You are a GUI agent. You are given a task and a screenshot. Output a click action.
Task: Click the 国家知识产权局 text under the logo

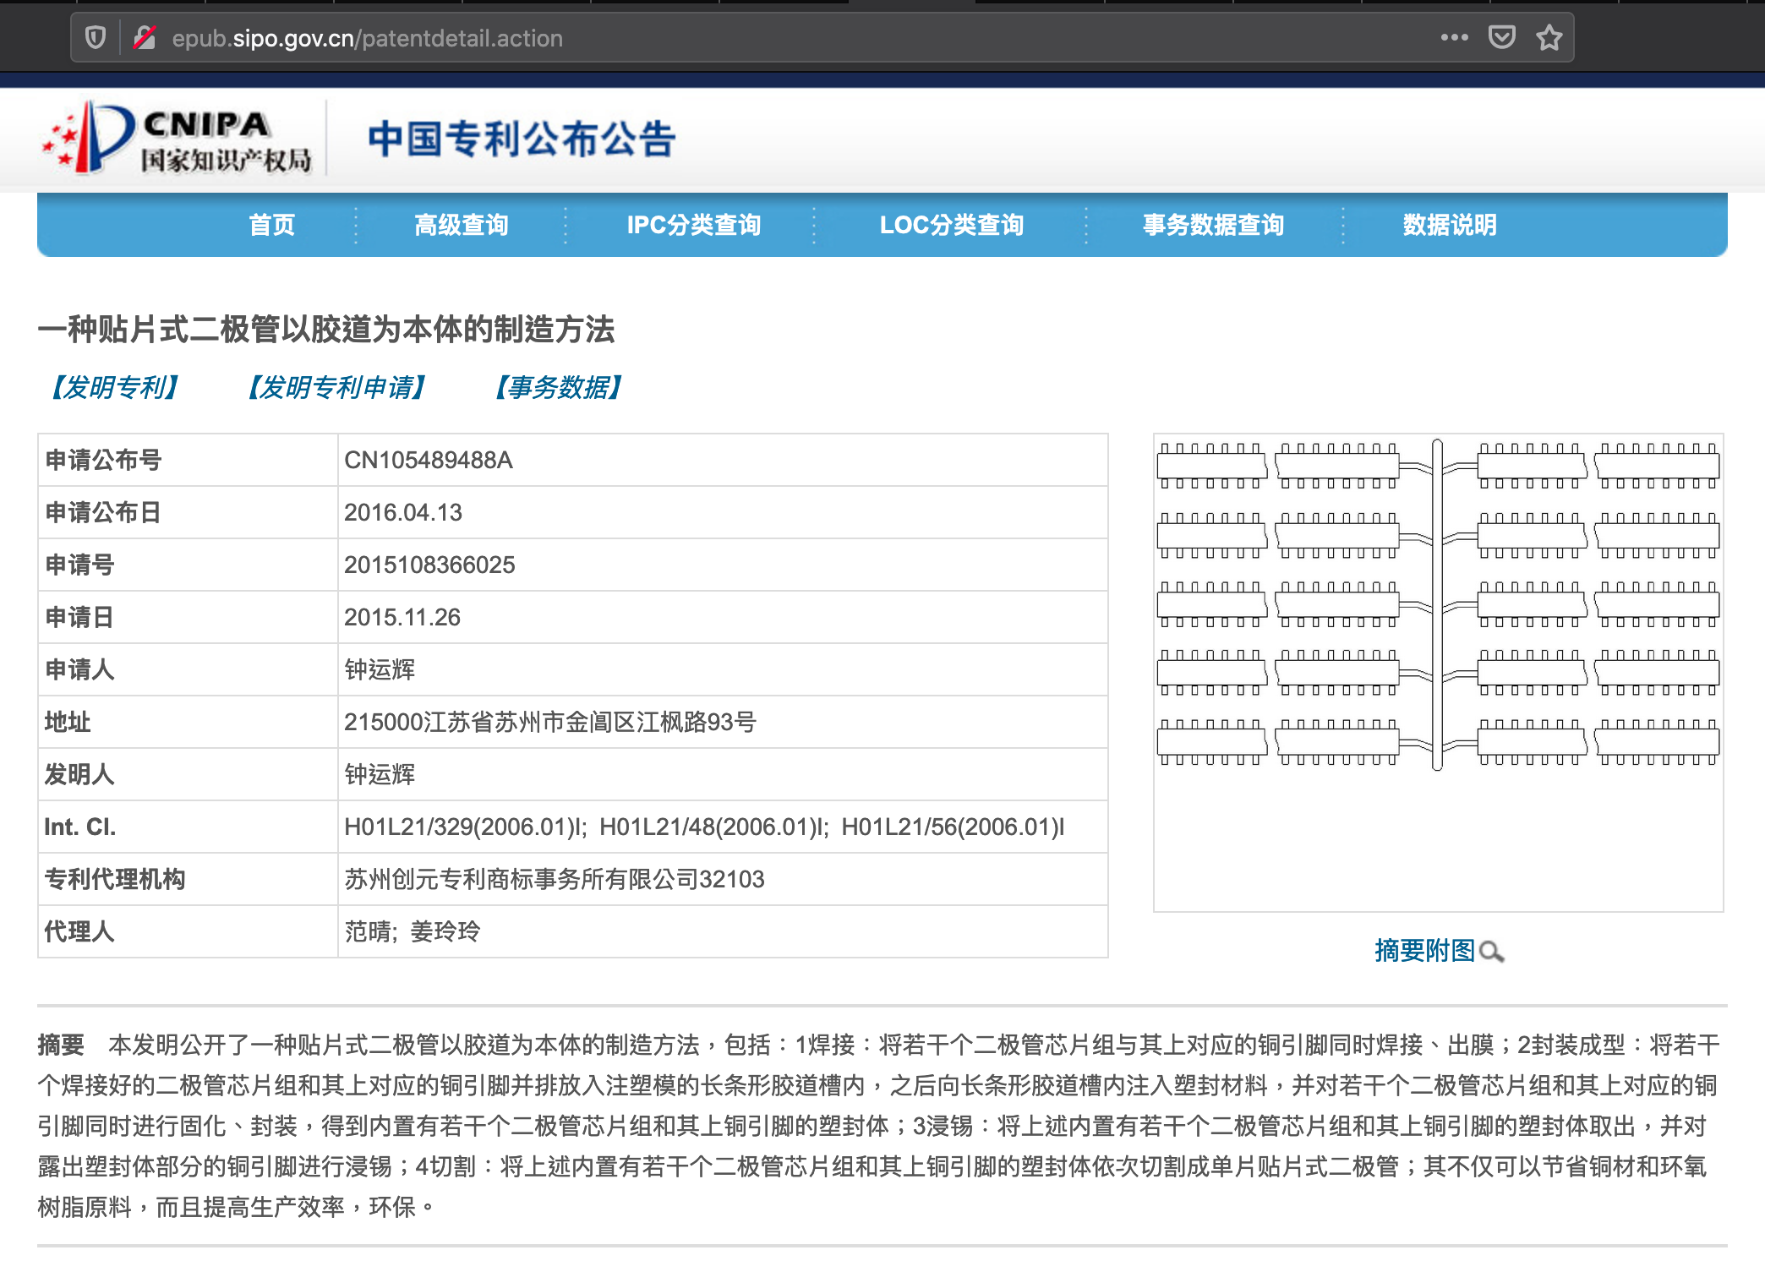click(227, 160)
